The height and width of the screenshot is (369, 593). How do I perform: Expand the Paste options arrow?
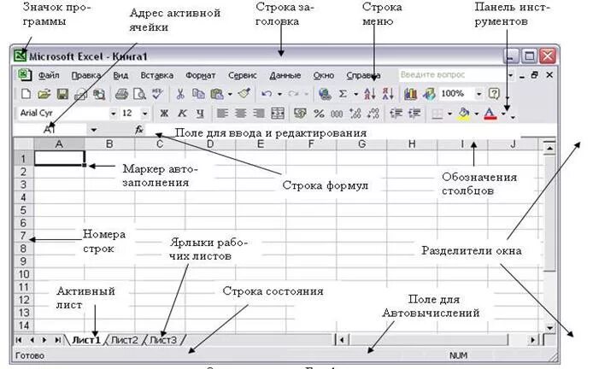(230, 94)
